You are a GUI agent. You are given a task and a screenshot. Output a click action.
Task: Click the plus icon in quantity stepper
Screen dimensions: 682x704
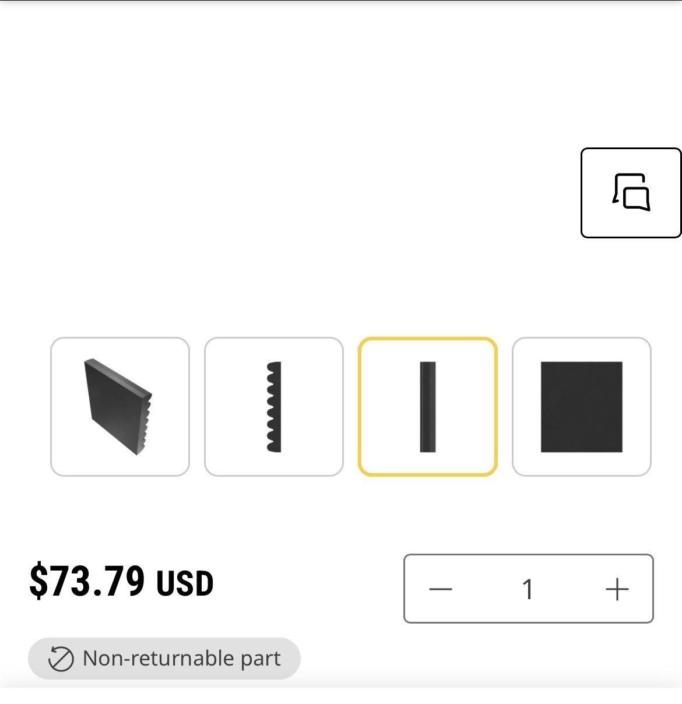[x=617, y=589]
